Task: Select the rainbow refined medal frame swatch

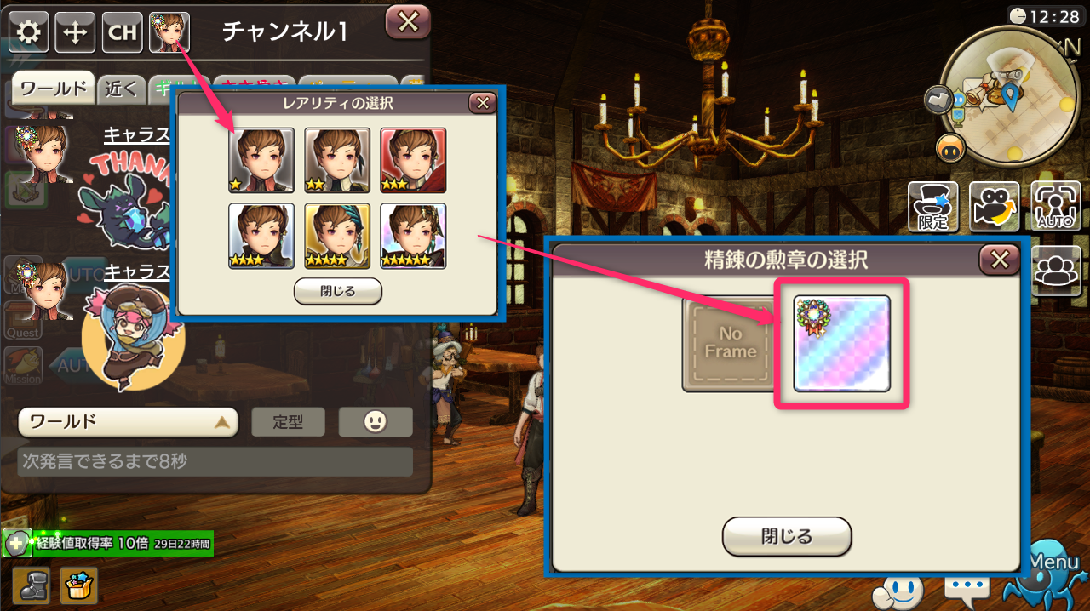Action: 841,343
